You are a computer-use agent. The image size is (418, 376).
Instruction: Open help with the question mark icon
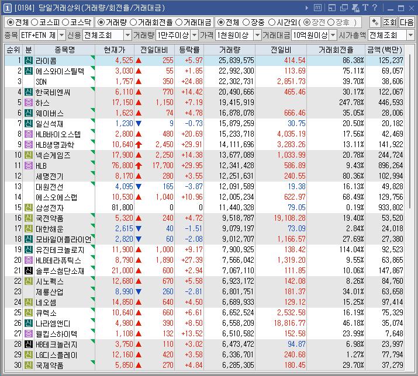click(x=375, y=8)
